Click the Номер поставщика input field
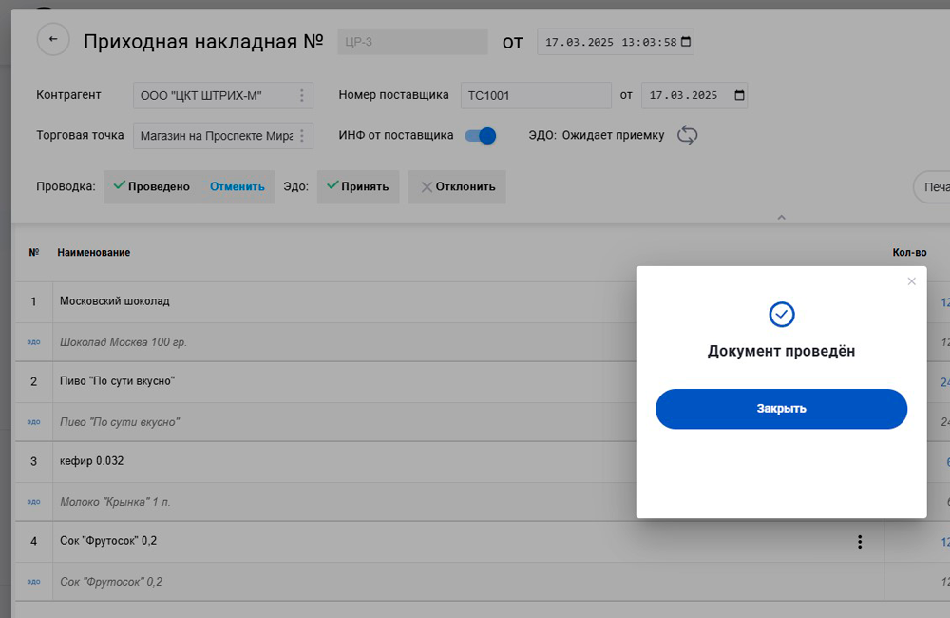 pyautogui.click(x=535, y=95)
